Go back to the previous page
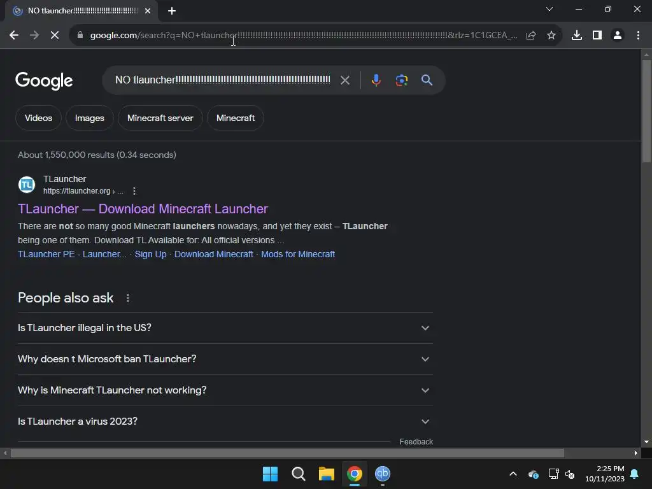Screen dimensions: 652x489 [14, 36]
